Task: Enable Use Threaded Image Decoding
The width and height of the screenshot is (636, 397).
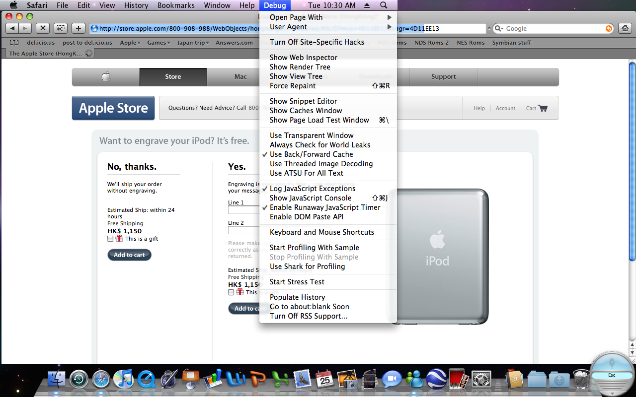Action: click(x=328, y=164)
